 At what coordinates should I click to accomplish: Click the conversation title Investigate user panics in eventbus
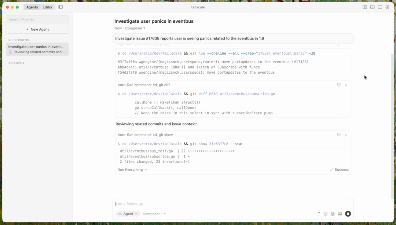pyautogui.click(x=154, y=21)
